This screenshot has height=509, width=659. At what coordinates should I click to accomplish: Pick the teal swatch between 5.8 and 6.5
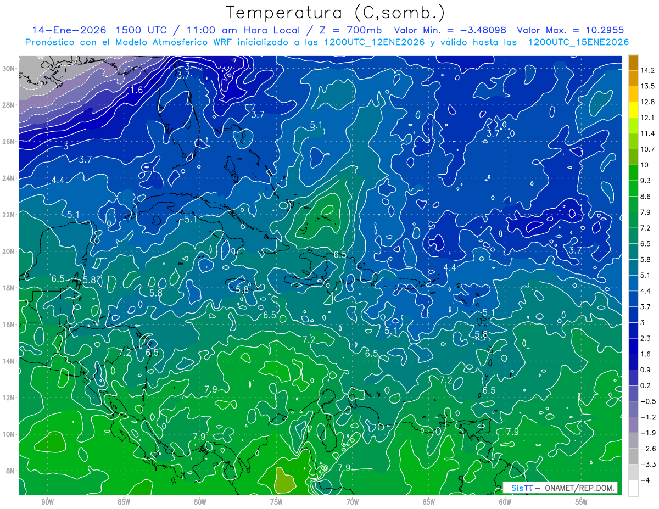click(x=633, y=251)
